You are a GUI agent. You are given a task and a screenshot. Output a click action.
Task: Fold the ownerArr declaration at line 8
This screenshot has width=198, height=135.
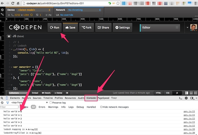[x=11, y=67]
